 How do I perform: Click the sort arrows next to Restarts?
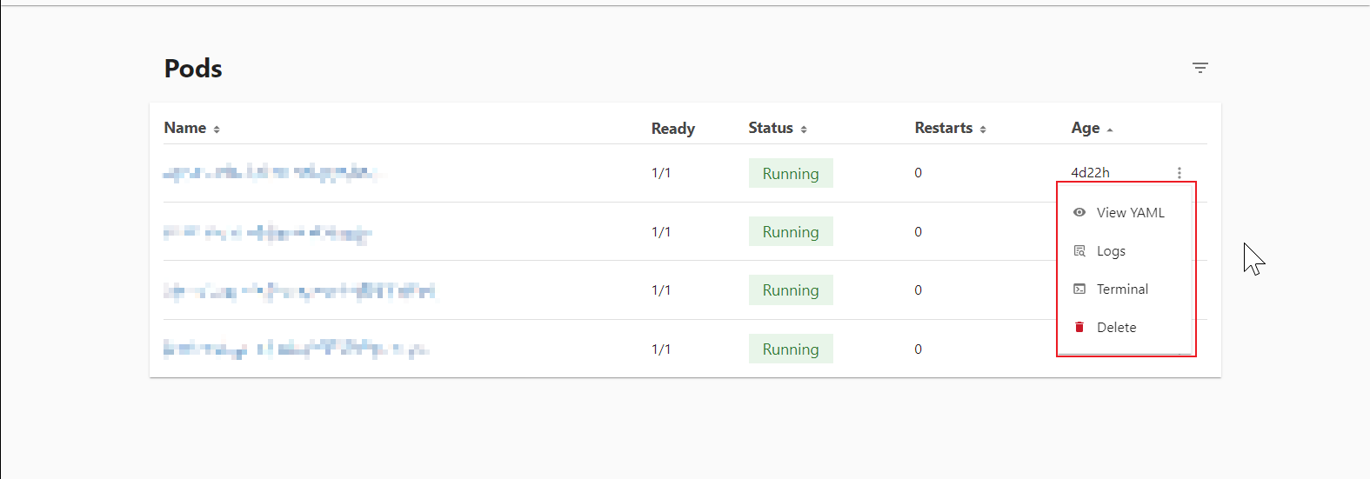point(983,130)
